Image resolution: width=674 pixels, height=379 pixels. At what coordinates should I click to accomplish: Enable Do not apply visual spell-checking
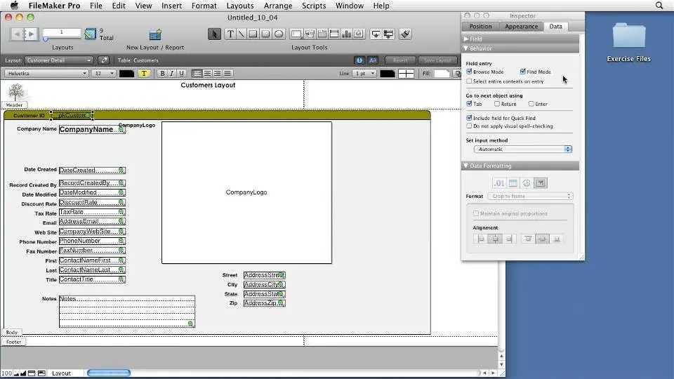point(469,126)
